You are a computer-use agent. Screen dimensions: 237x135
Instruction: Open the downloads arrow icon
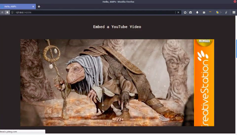pyautogui.click(x=197, y=12)
